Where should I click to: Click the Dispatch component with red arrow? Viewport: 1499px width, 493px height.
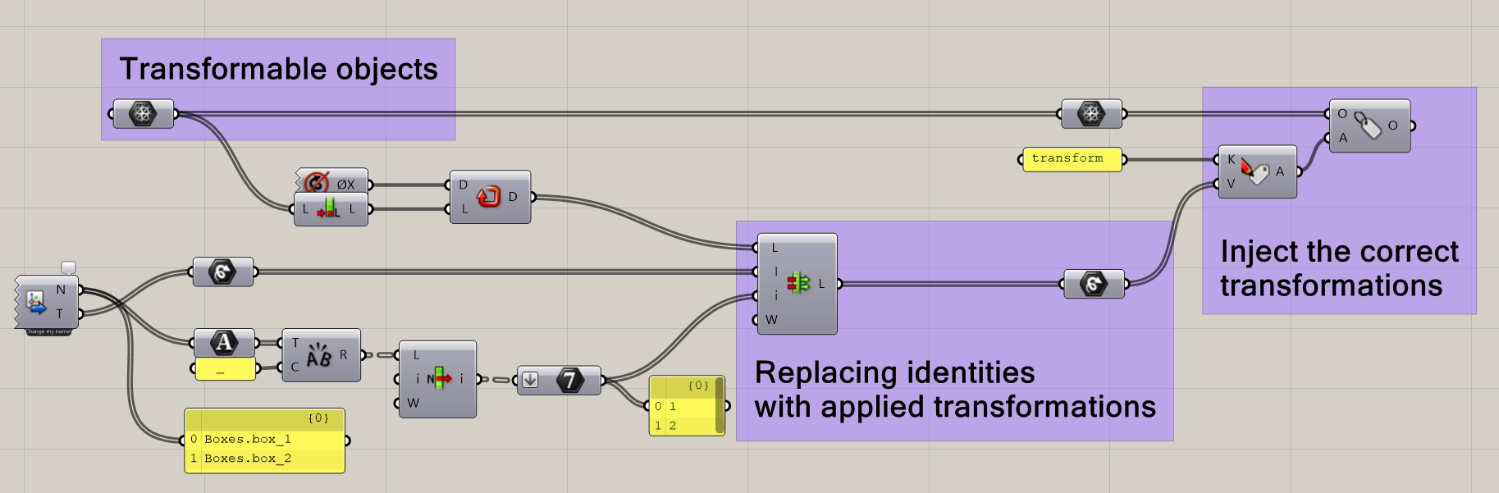click(x=489, y=197)
